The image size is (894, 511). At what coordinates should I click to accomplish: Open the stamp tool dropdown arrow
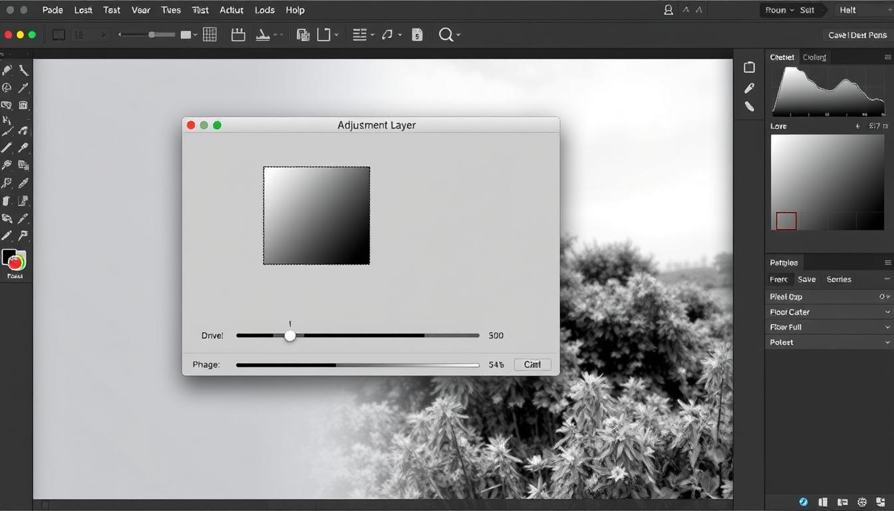[278, 35]
